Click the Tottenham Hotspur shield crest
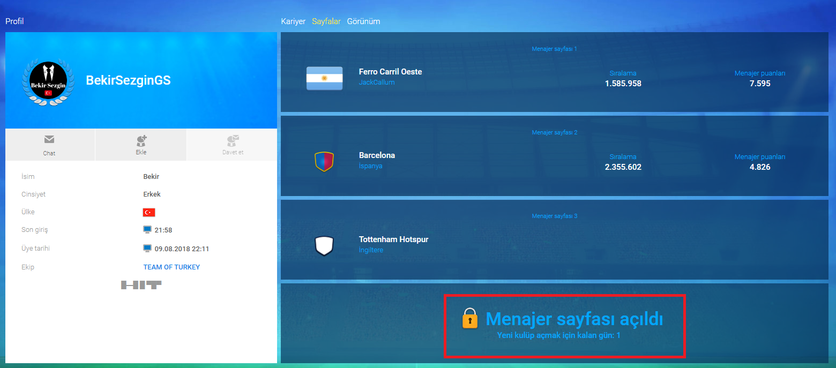836x368 pixels. (324, 246)
